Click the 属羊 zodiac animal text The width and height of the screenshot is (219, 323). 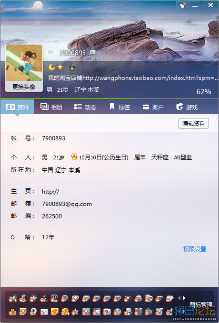click(x=140, y=157)
